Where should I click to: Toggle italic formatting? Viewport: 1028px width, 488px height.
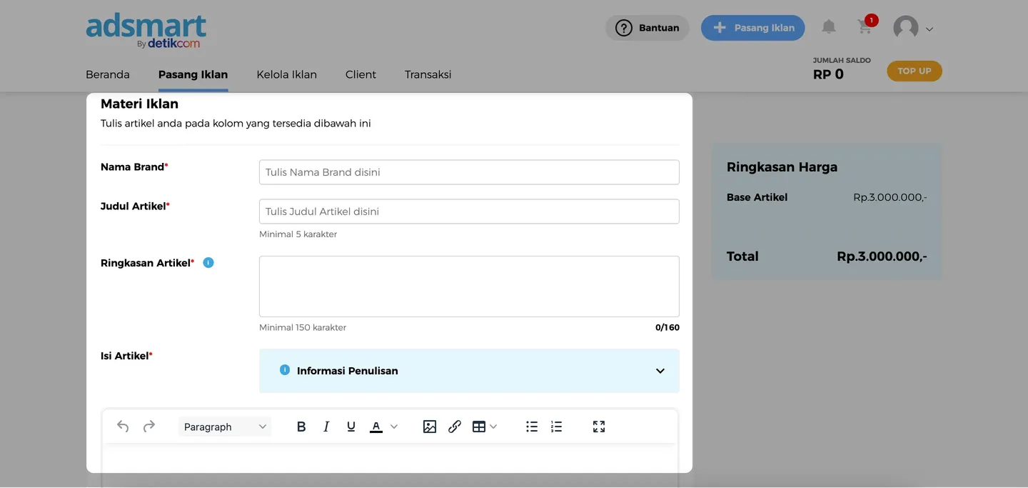pos(326,427)
